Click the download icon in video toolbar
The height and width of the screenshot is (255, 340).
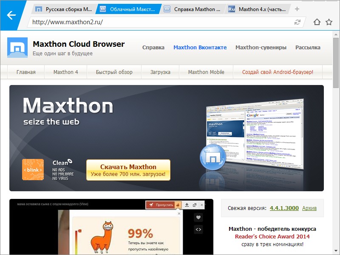[187, 205]
